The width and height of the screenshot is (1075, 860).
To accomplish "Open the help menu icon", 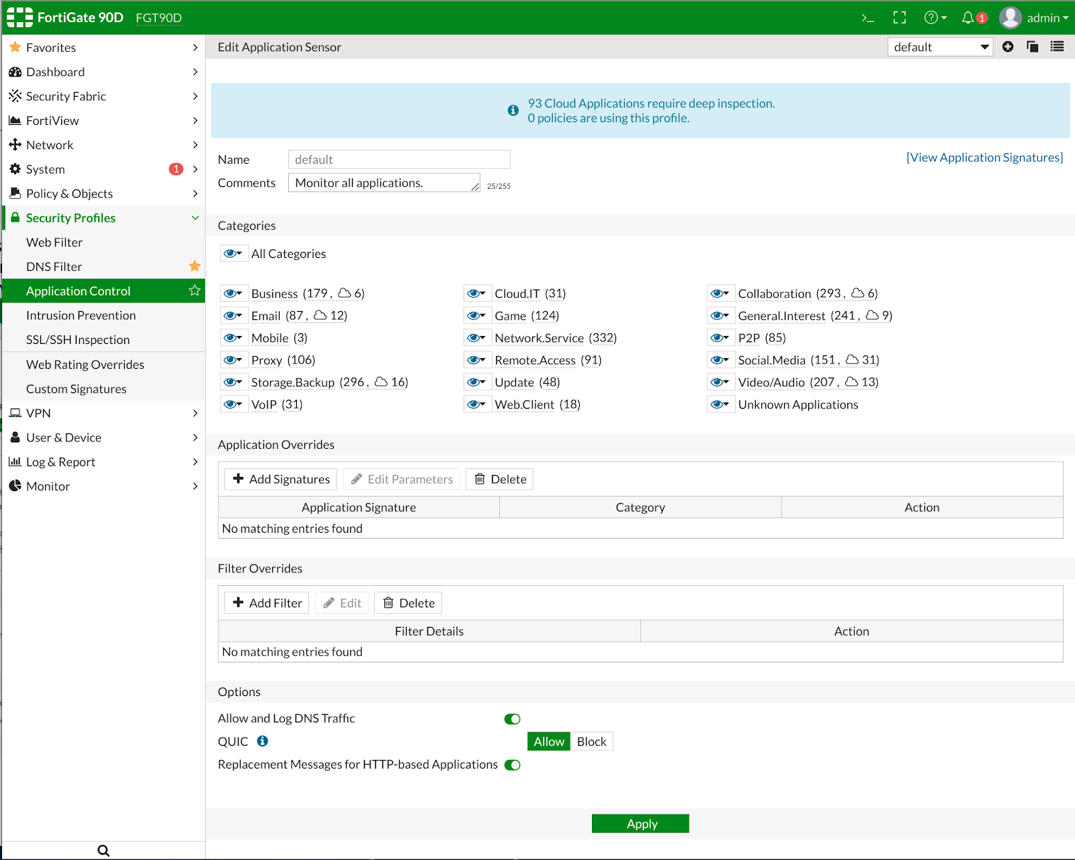I will click(935, 18).
